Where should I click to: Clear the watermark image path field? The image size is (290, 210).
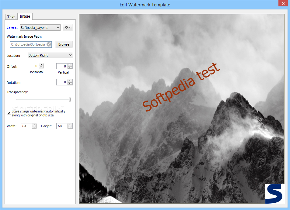(x=49, y=44)
